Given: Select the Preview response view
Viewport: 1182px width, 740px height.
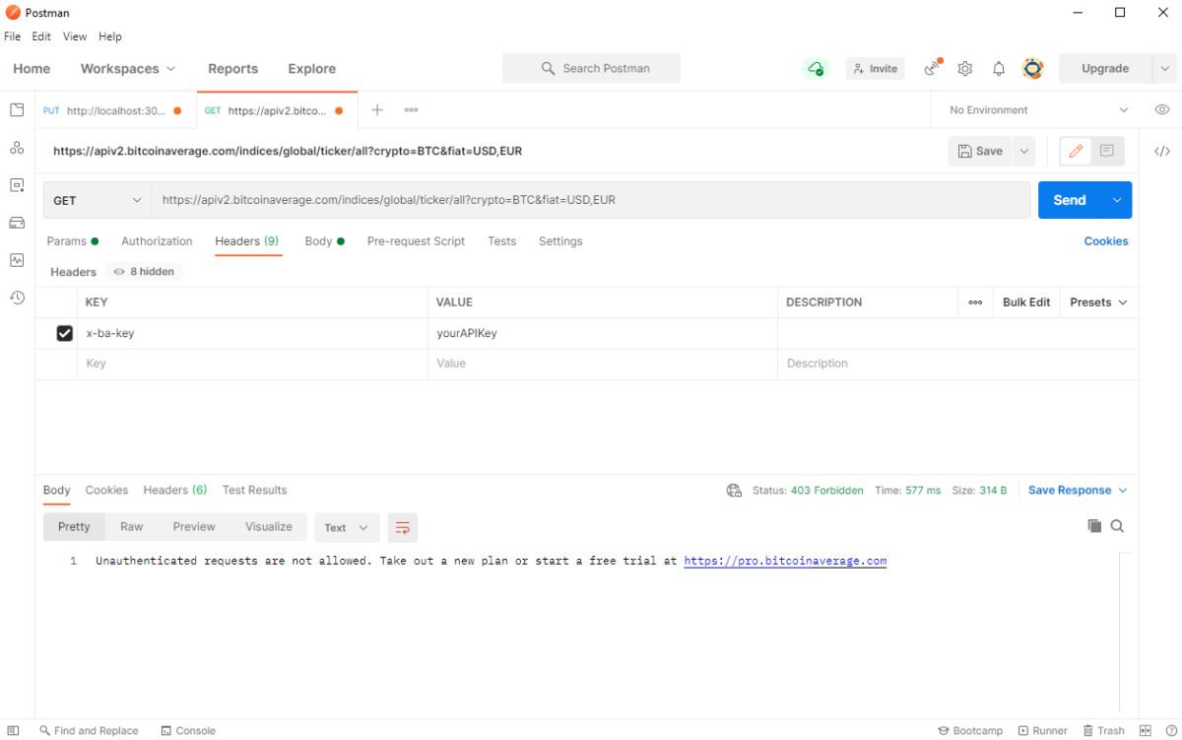Looking at the screenshot, I should coord(194,527).
